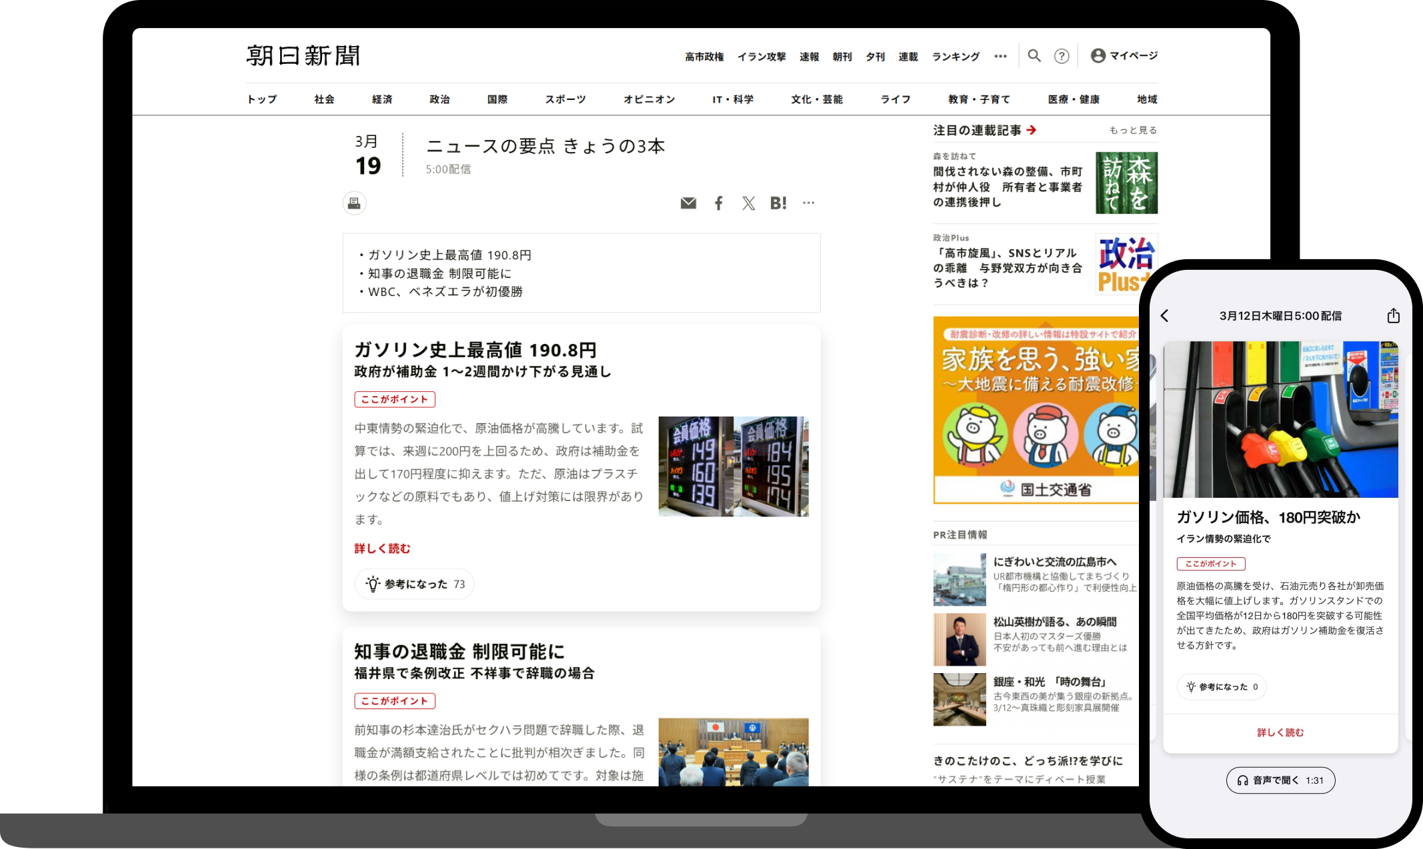Select the 社会 navigation tab
The width and height of the screenshot is (1423, 849).
(x=325, y=99)
